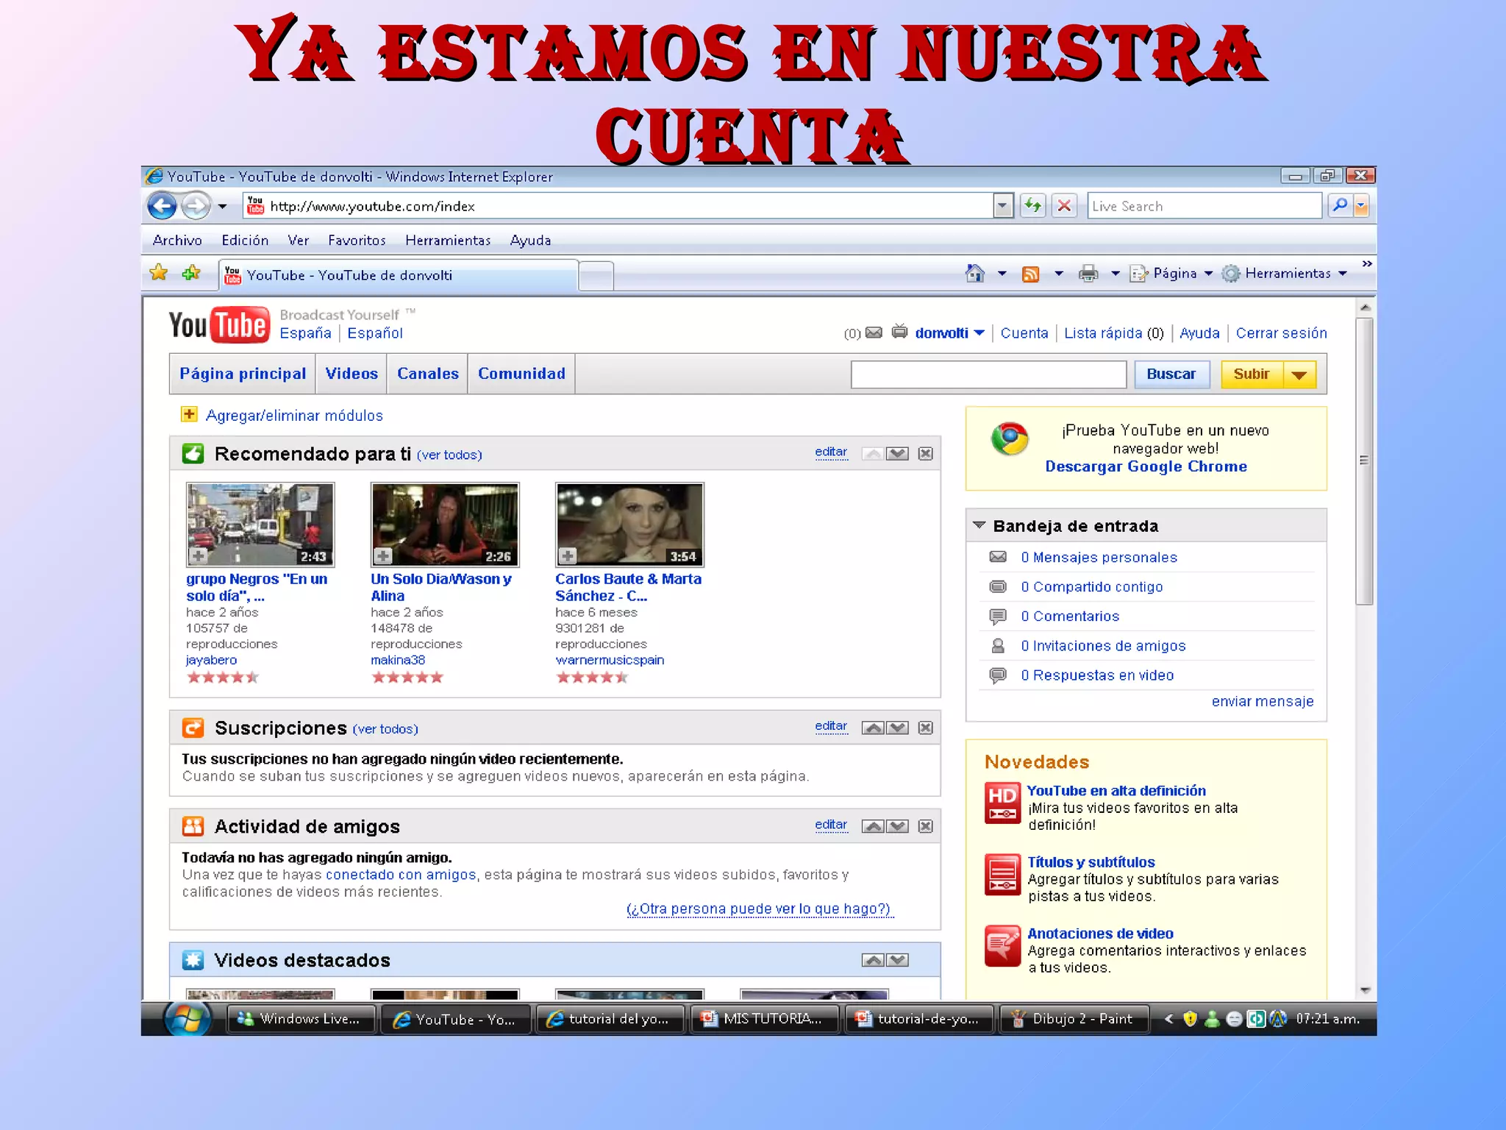The height and width of the screenshot is (1130, 1506).
Task: Move Recomendado para ti module down
Action: click(x=897, y=454)
